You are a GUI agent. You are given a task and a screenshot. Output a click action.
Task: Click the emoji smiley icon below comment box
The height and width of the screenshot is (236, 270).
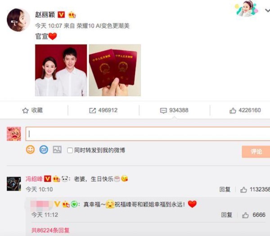click(30, 150)
